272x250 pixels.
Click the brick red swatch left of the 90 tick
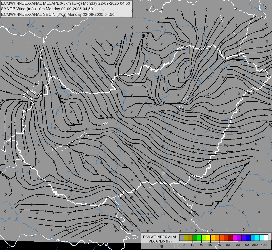coord(226,237)
